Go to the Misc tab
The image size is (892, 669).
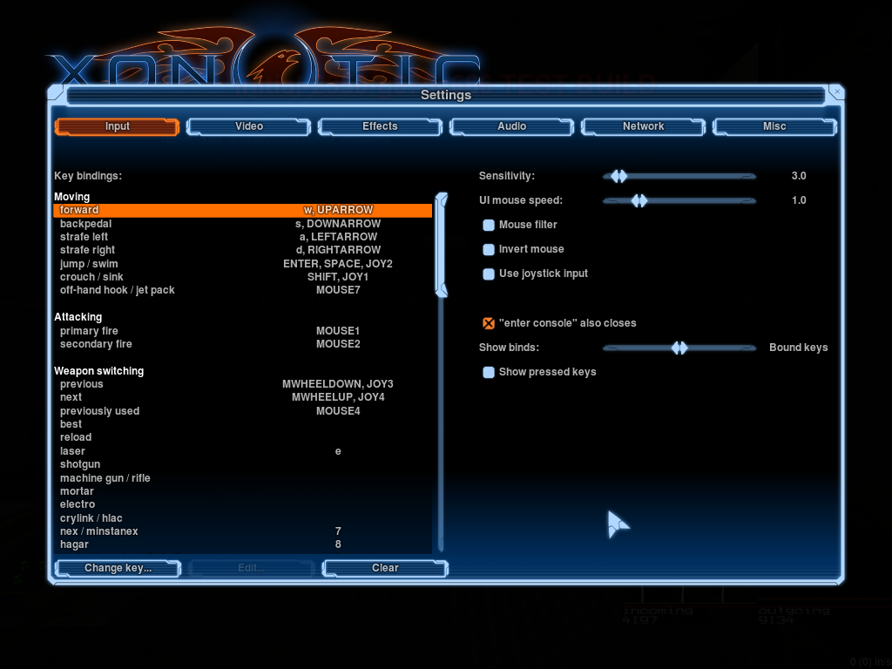coord(774,126)
